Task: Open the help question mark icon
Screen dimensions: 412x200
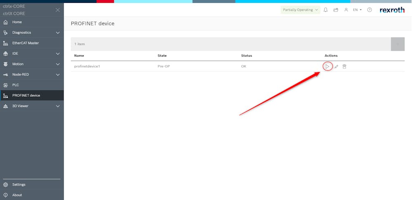Action: pos(370,10)
